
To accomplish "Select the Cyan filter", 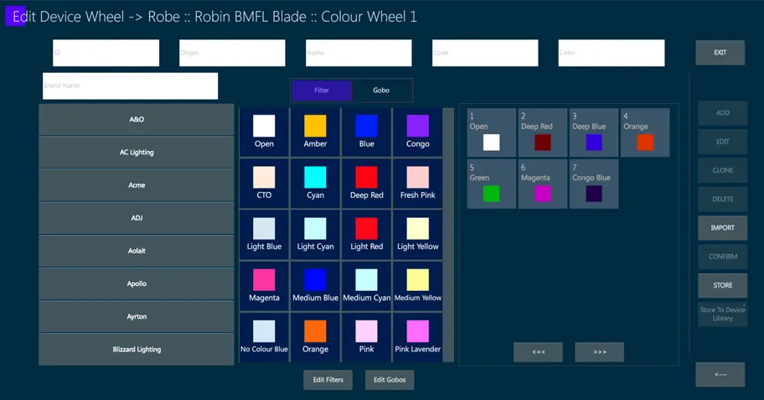I will [x=315, y=184].
